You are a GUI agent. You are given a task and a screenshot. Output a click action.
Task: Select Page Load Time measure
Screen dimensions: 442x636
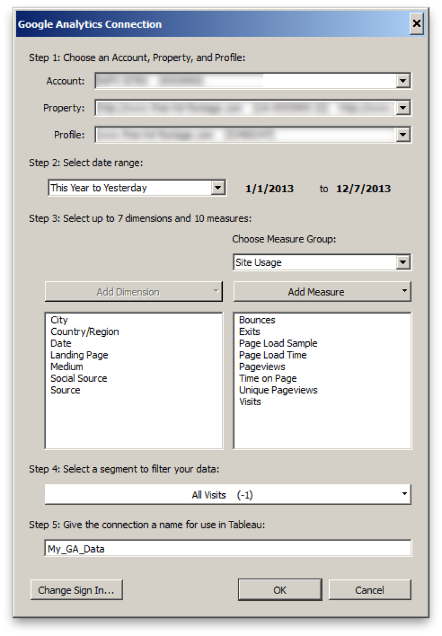click(x=273, y=355)
